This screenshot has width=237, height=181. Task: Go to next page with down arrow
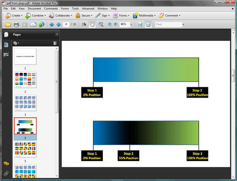(x=59, y=25)
